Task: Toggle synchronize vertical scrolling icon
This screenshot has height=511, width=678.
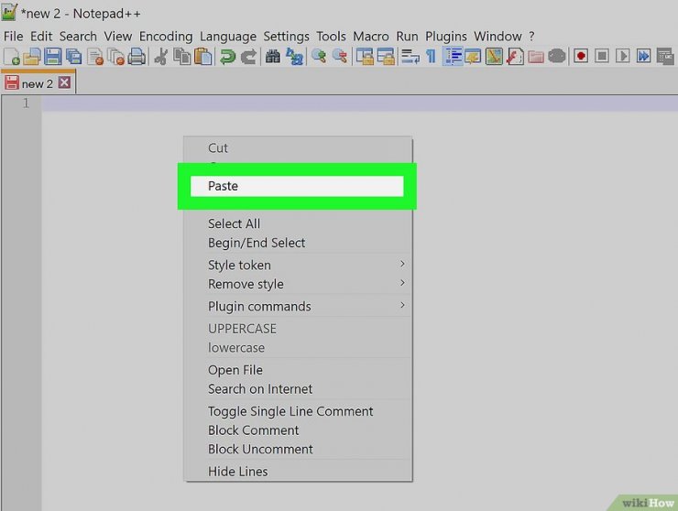Action: (x=365, y=57)
